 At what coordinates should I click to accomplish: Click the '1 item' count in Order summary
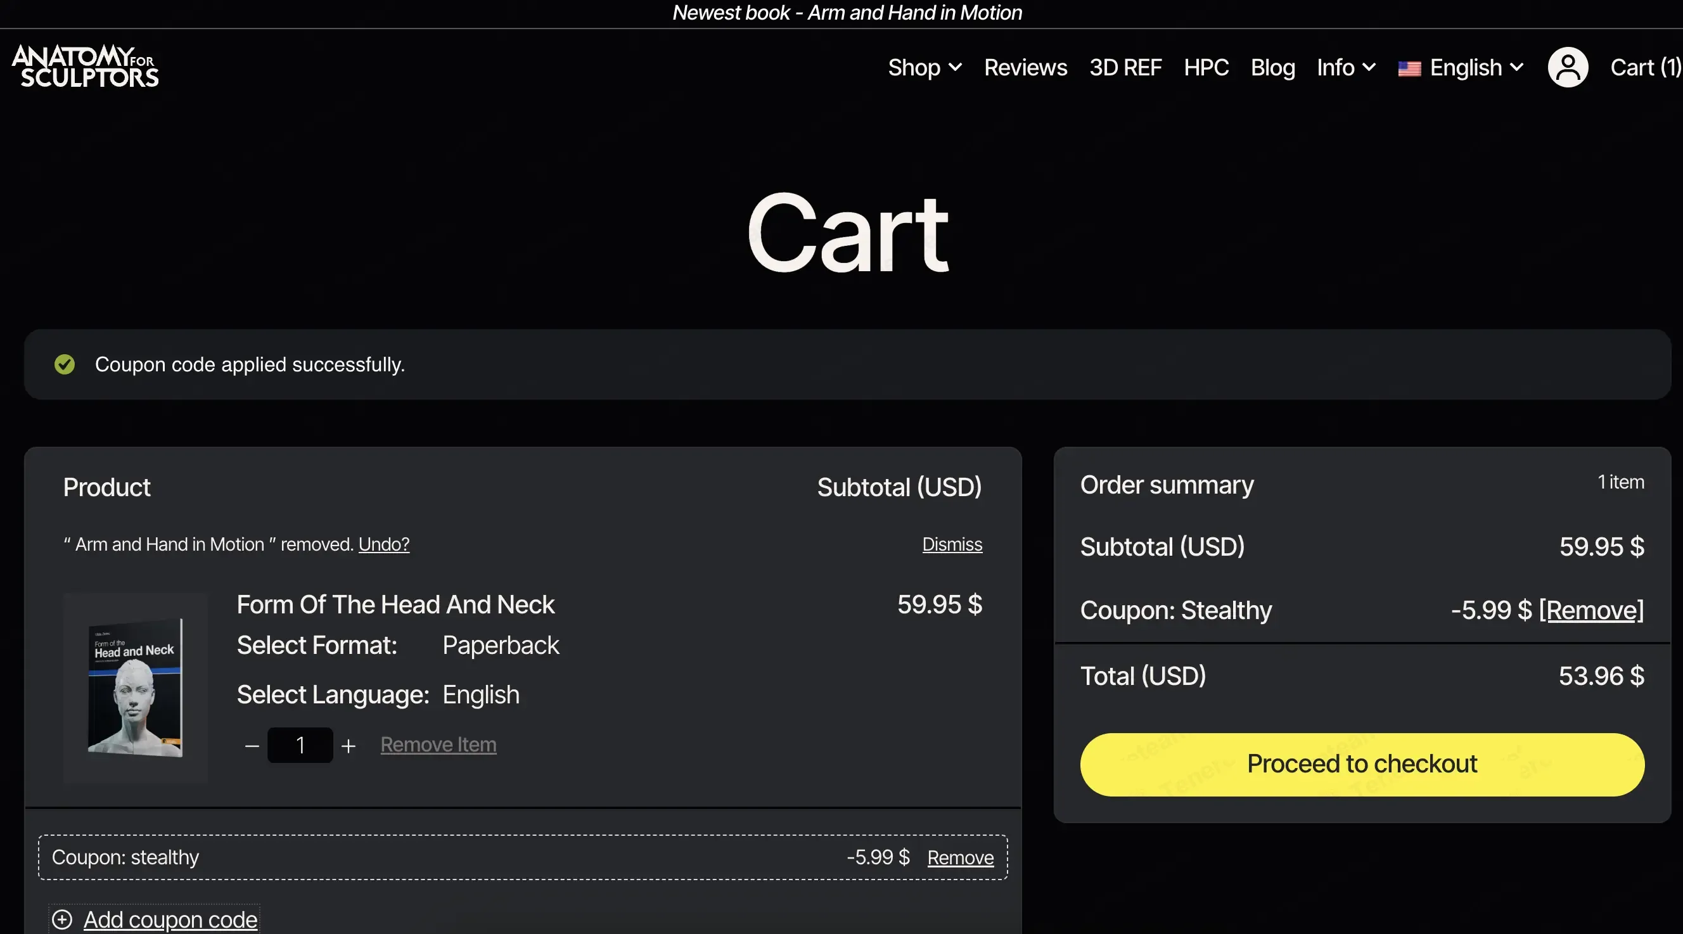1621,482
